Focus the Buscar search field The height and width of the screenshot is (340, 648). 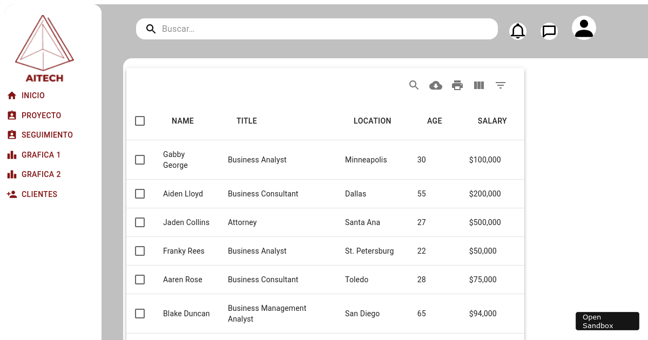point(324,29)
